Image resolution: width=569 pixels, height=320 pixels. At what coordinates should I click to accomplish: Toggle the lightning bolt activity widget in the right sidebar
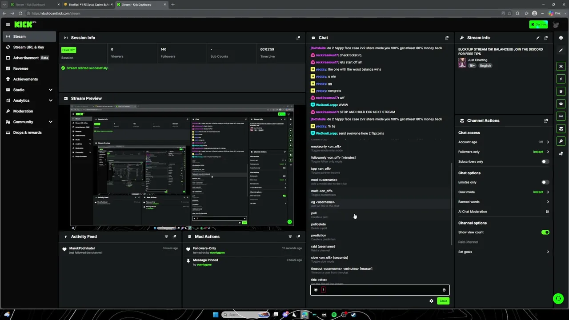(561, 79)
